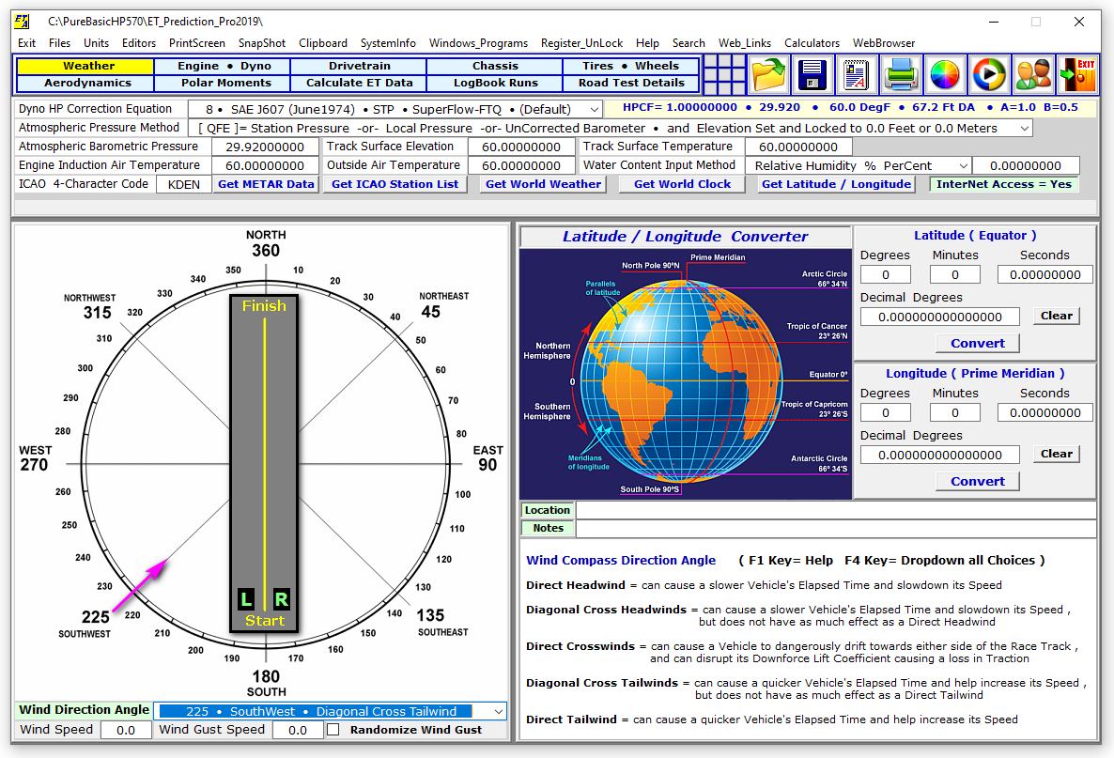Open the Atmospheric Pressure Method dropdown
The width and height of the screenshot is (1114, 758).
[1024, 129]
